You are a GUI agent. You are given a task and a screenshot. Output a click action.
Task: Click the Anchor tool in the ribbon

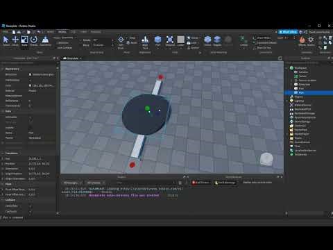coord(193,48)
